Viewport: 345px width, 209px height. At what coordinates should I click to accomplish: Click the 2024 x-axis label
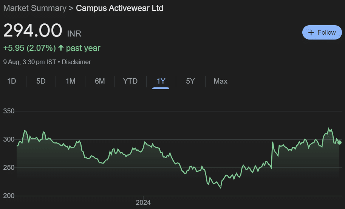[143, 203]
